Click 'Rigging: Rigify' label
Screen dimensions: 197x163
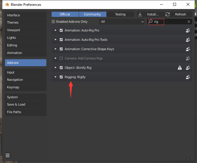(x=75, y=77)
